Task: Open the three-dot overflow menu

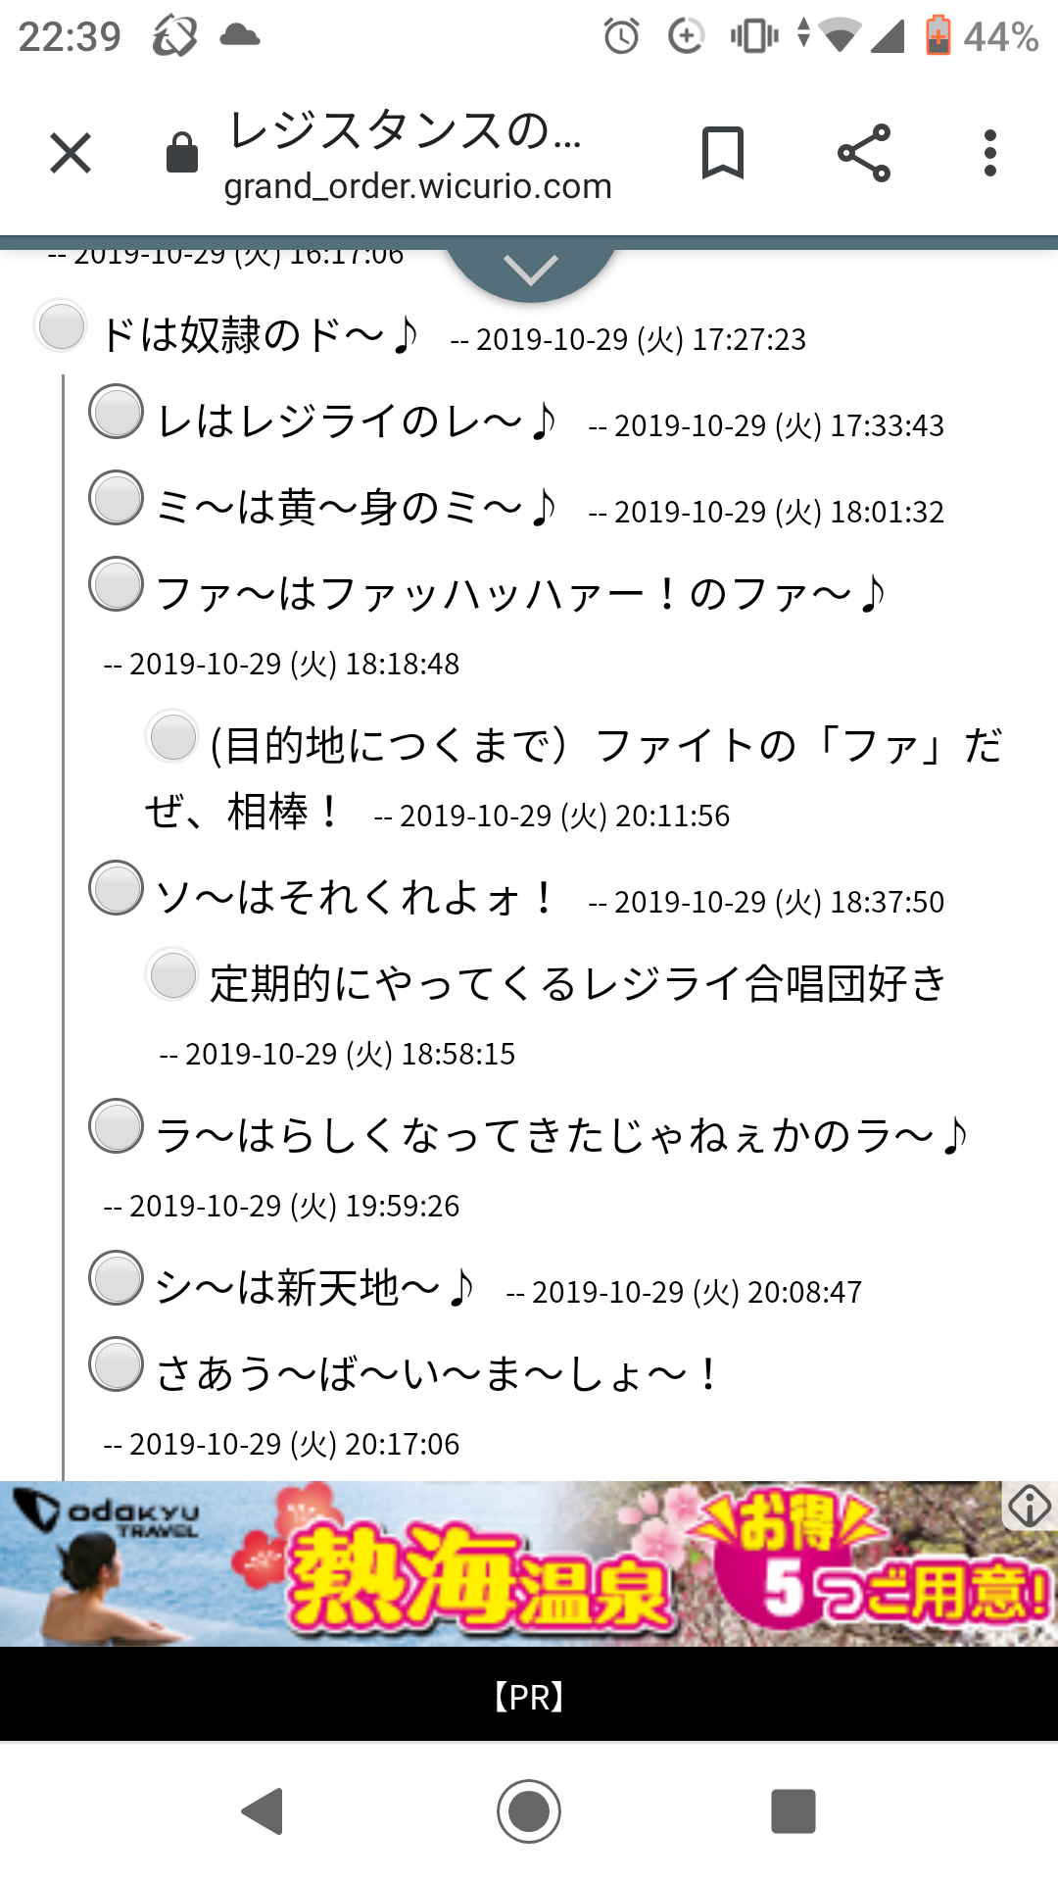Action: click(x=990, y=154)
